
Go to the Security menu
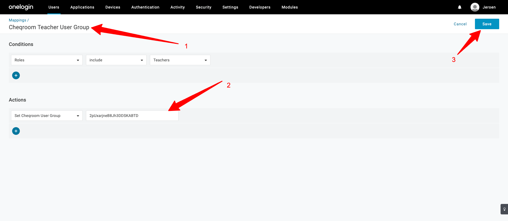coord(204,7)
